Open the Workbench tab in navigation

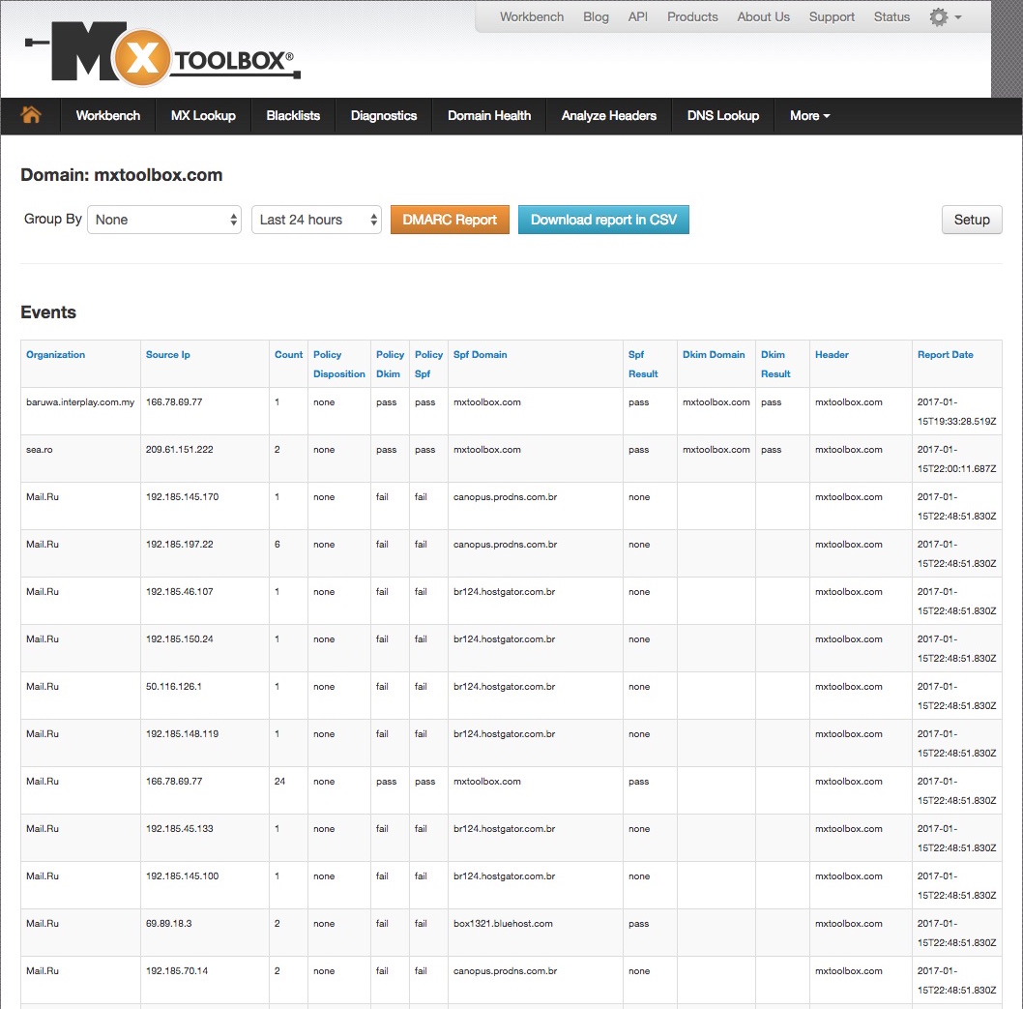(107, 115)
